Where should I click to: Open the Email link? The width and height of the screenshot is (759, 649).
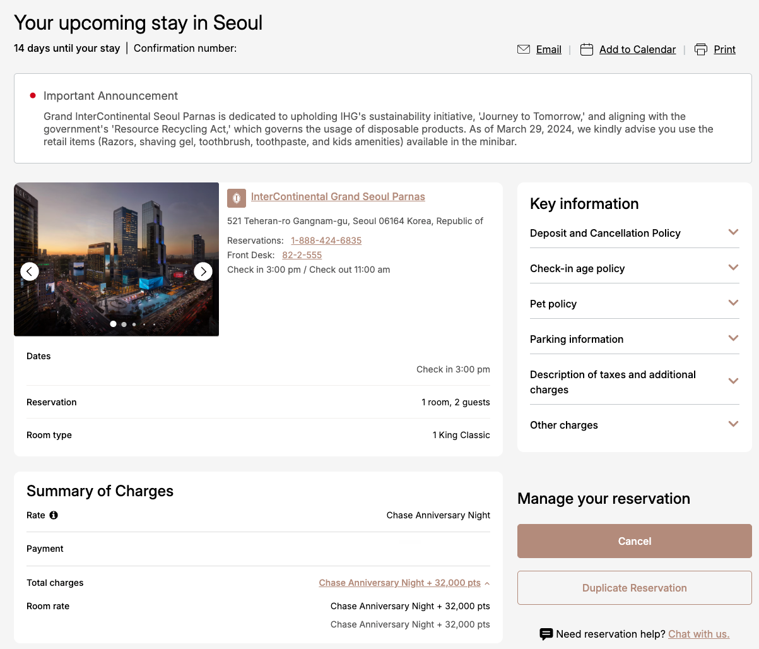coord(549,49)
